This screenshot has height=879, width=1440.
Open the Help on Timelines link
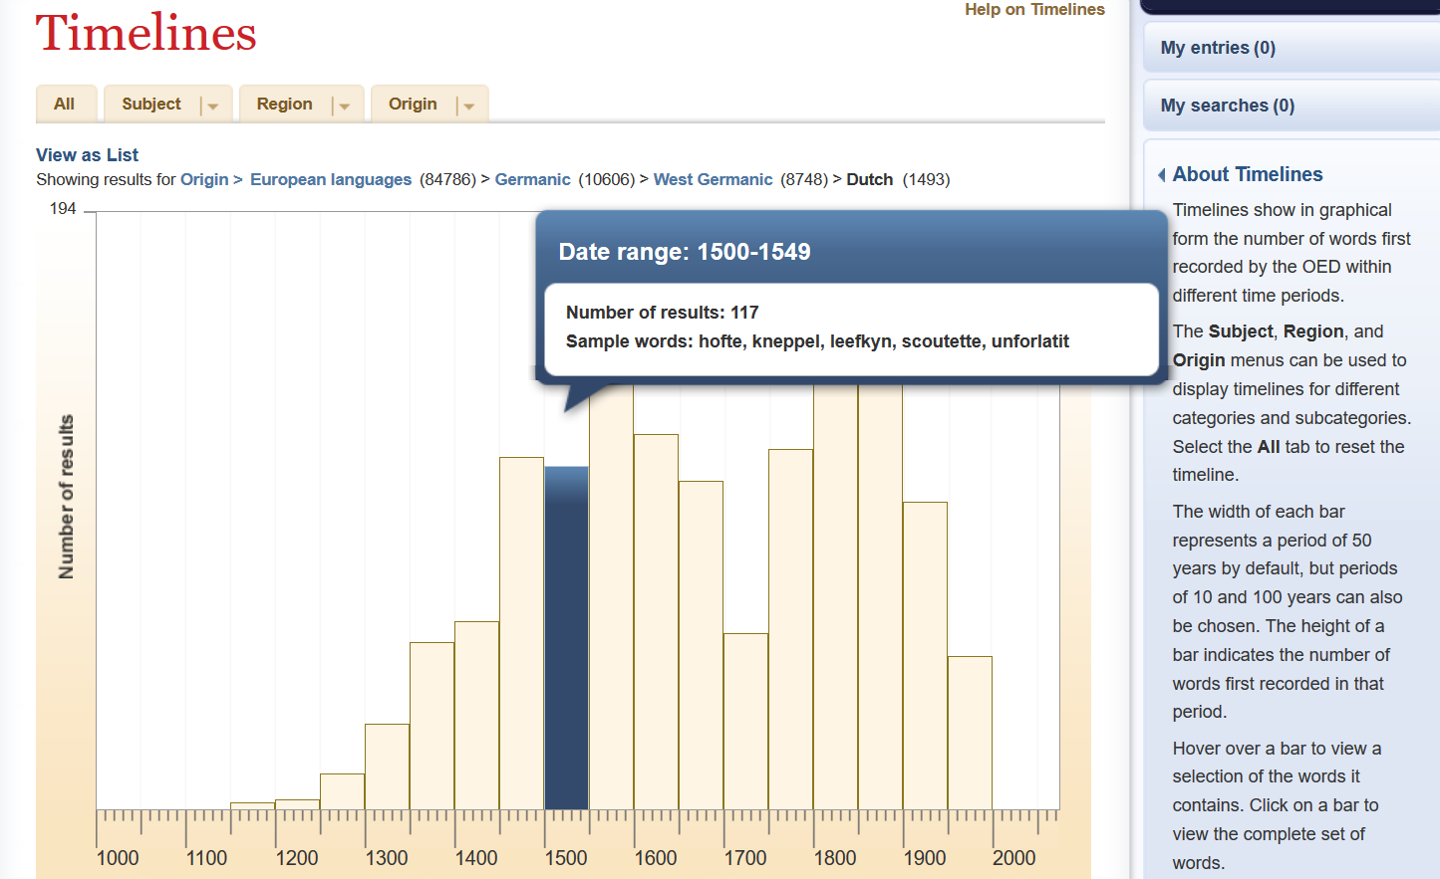(1033, 10)
